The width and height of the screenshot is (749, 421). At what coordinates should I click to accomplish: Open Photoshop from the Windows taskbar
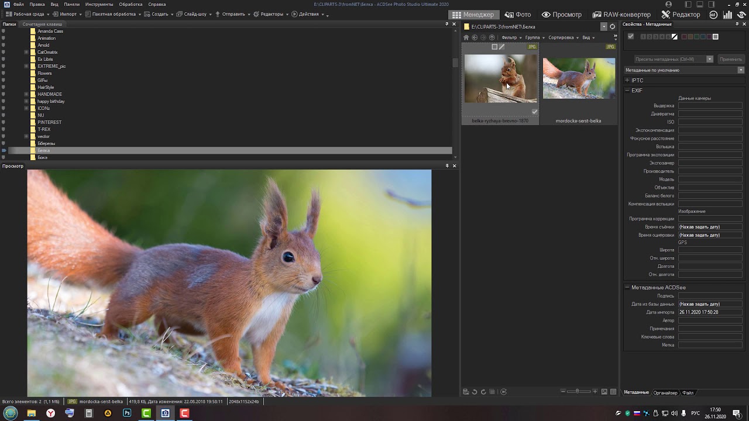coord(127,413)
